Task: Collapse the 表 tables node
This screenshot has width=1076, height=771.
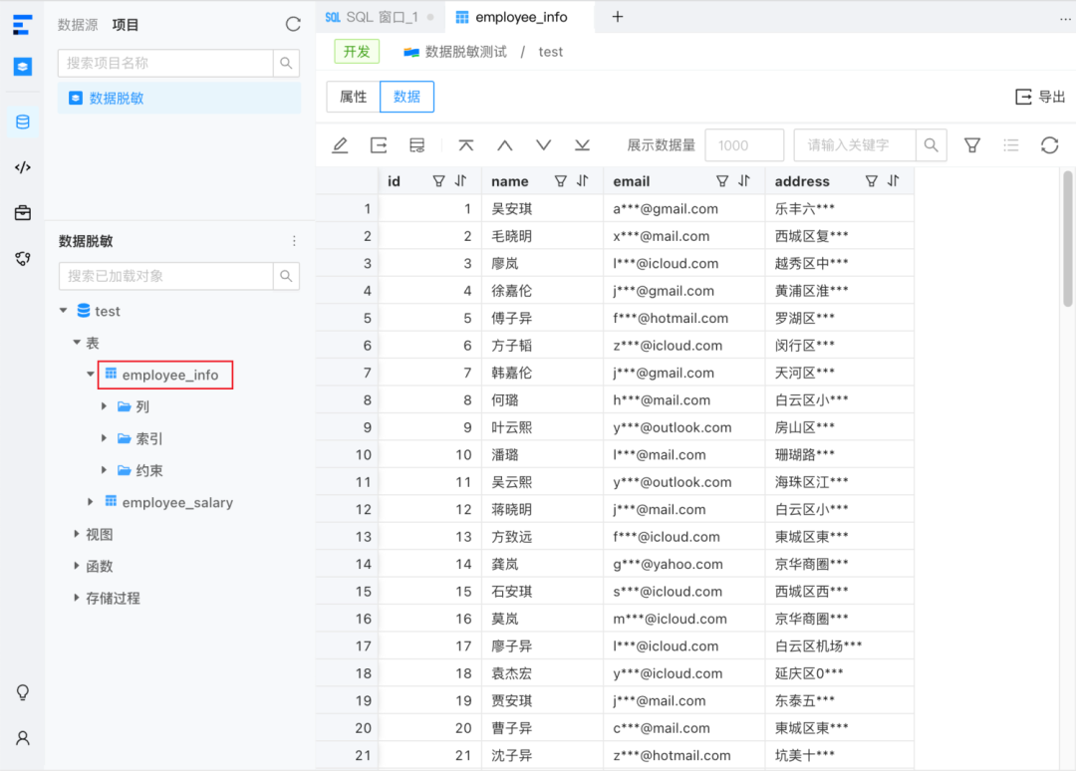Action: click(x=77, y=343)
